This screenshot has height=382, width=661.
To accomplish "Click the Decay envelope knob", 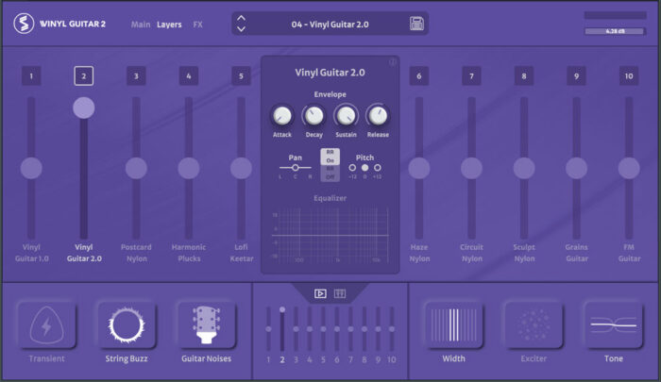I will (x=314, y=116).
